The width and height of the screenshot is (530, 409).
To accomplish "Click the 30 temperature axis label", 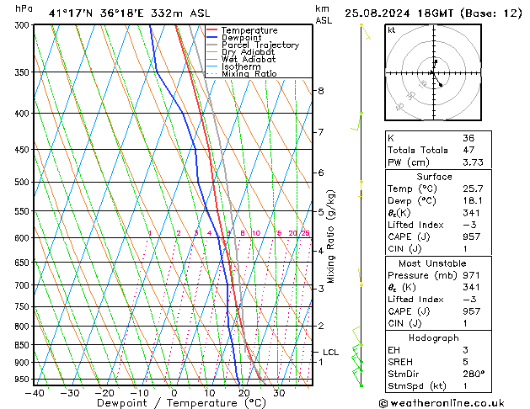I will [x=279, y=393].
